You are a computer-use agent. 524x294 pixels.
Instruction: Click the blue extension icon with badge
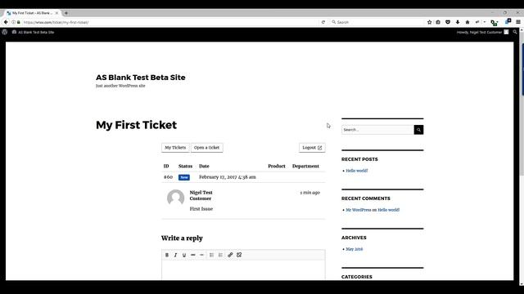508,21
